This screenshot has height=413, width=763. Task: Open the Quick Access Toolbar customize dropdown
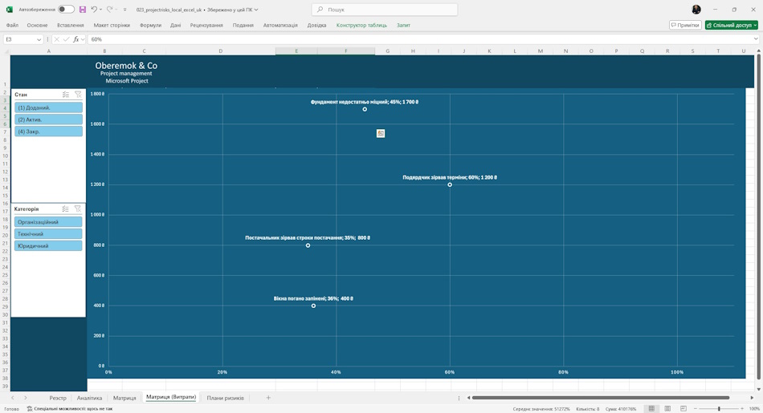tap(125, 10)
